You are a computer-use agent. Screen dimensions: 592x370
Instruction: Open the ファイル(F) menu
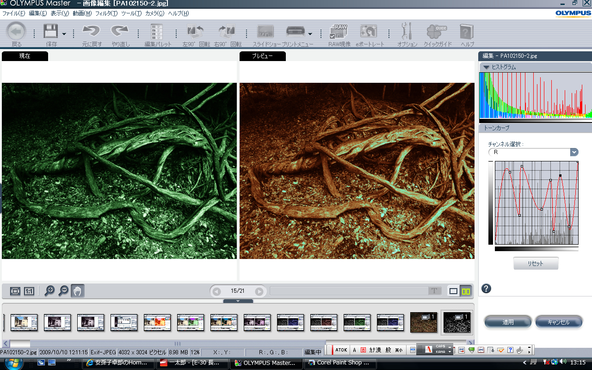pyautogui.click(x=13, y=13)
